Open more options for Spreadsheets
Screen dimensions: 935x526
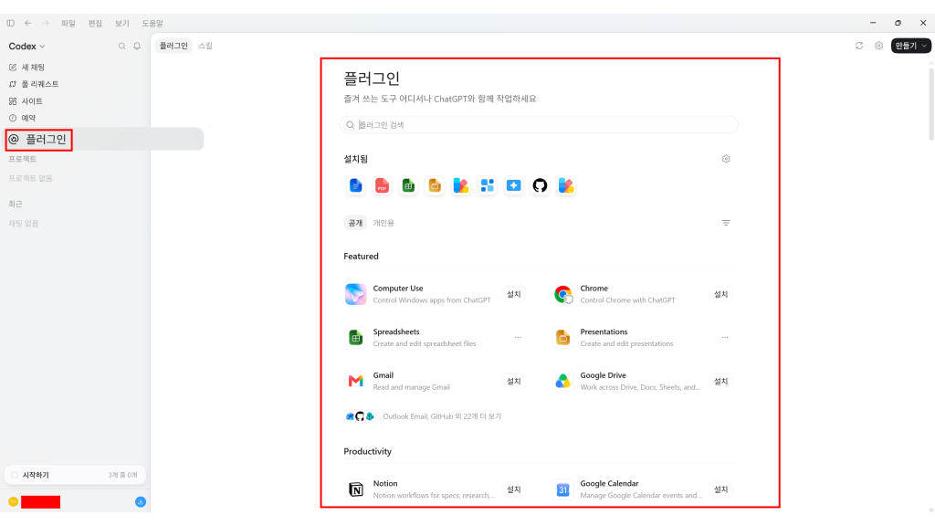coord(518,338)
